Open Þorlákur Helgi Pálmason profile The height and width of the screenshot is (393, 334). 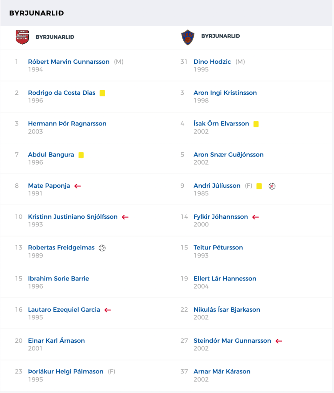66,372
